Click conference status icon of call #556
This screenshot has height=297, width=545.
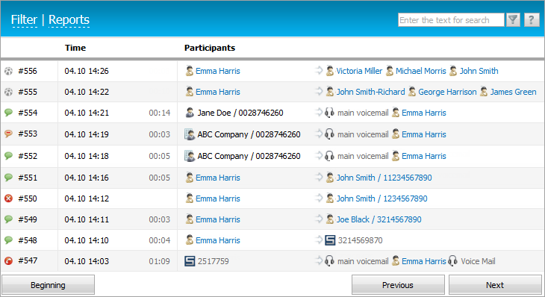click(8, 71)
